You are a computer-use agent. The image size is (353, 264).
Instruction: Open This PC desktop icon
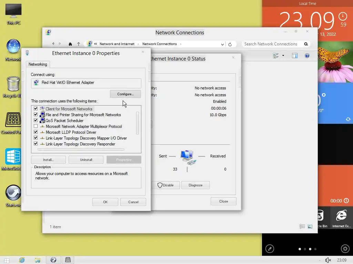coord(13,14)
